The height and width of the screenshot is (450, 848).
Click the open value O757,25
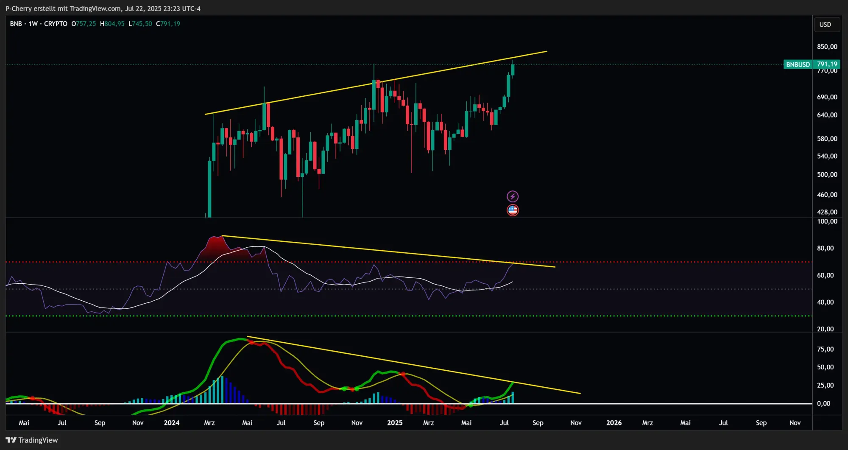pyautogui.click(x=84, y=24)
